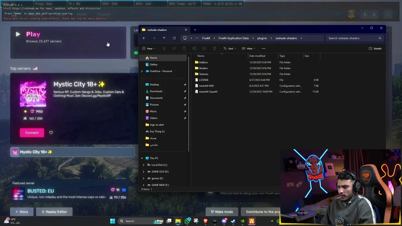
Task: Select the Textures folder
Action: coord(204,74)
